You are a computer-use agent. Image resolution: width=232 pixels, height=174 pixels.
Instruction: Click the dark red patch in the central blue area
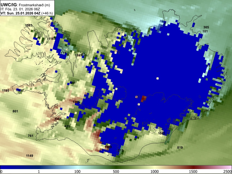[x=144, y=99]
